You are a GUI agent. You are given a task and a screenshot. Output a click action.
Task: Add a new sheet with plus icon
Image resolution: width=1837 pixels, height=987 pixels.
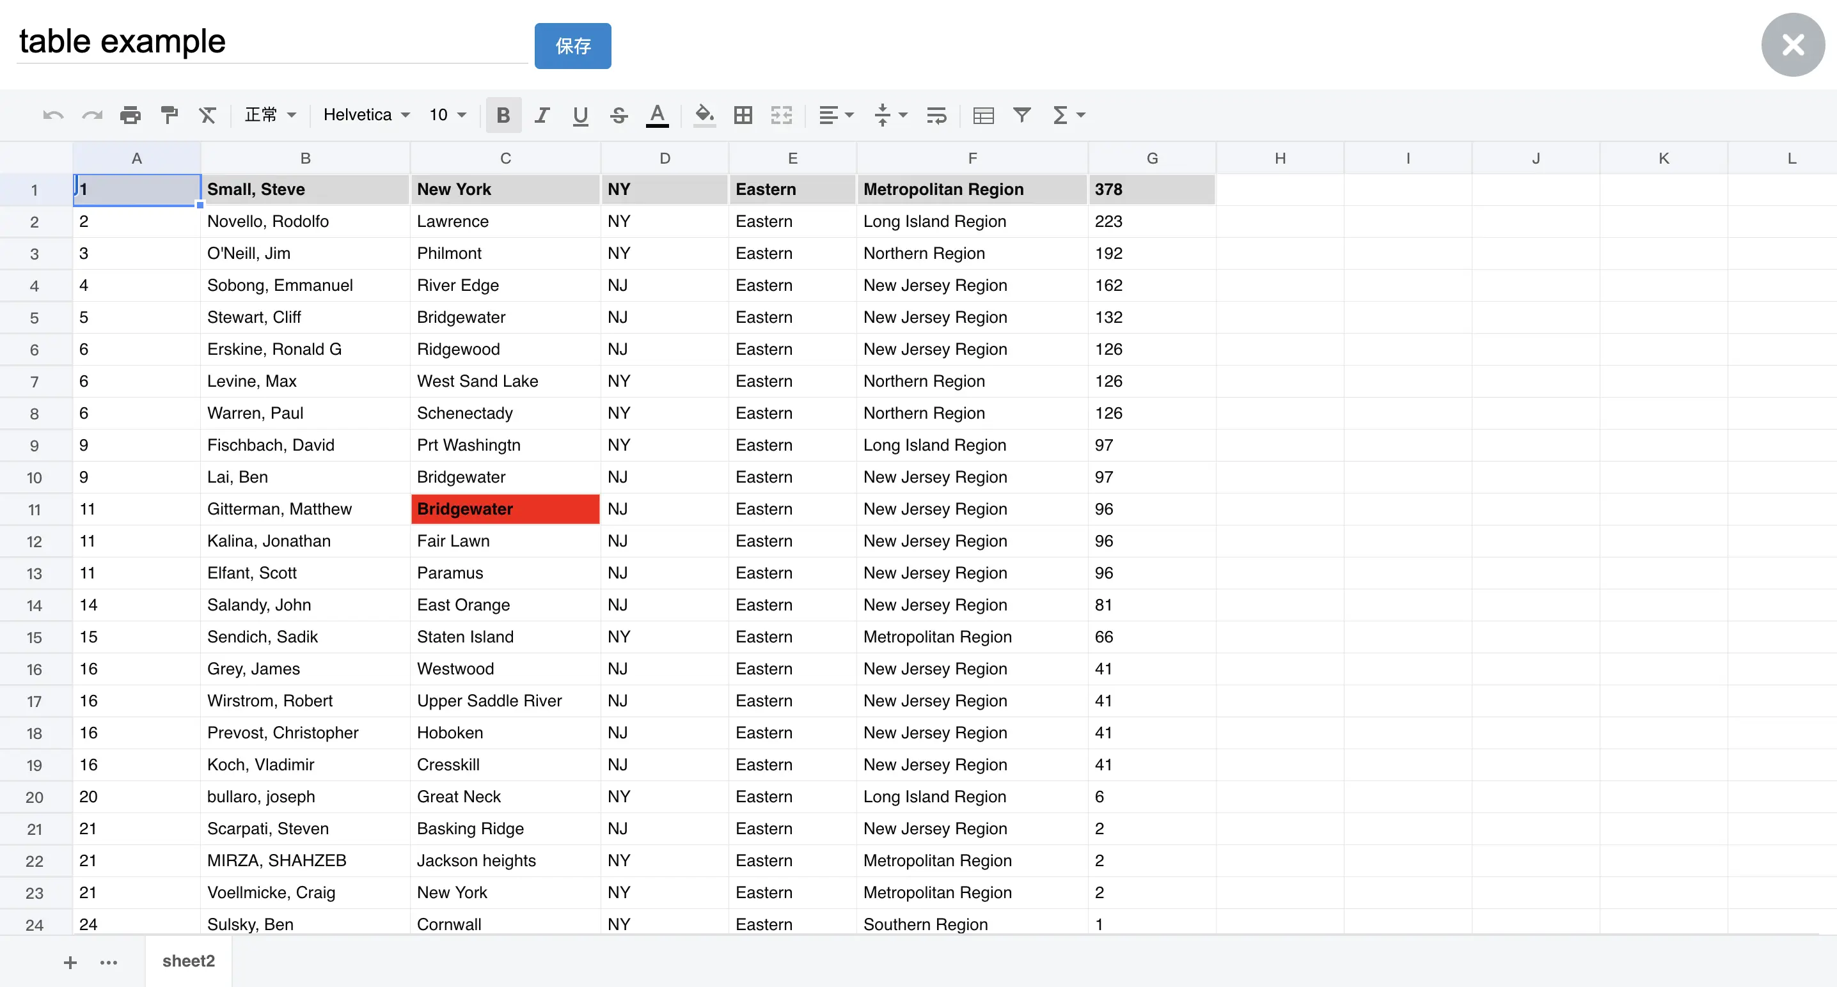click(70, 963)
